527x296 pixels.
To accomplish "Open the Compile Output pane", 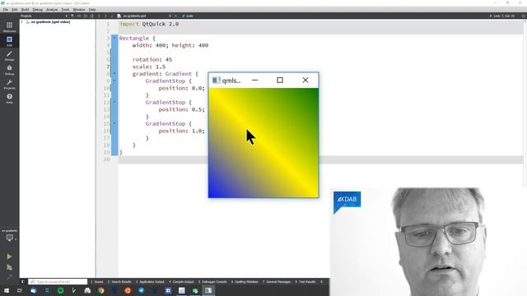I will pos(181,282).
